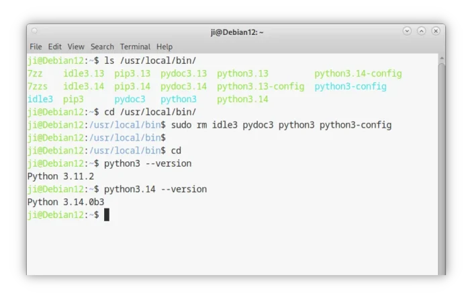Click the scrollbar up arrow

[x=442, y=59]
